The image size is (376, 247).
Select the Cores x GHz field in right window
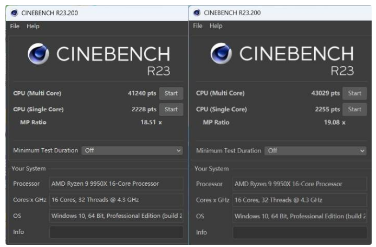[x=300, y=200]
